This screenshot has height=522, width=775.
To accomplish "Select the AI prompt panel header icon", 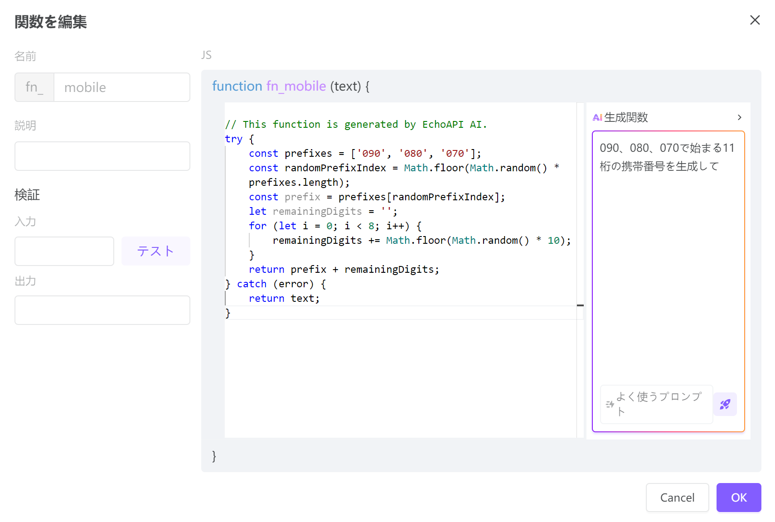I will pos(597,117).
